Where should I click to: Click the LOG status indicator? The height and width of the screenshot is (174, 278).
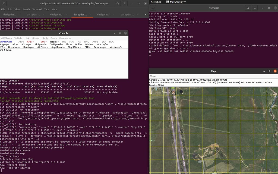pos(111,42)
